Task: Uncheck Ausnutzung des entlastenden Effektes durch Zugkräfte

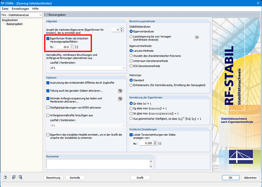Action: click(x=48, y=83)
